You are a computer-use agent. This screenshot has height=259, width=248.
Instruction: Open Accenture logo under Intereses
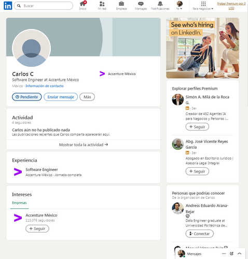pos(18,218)
